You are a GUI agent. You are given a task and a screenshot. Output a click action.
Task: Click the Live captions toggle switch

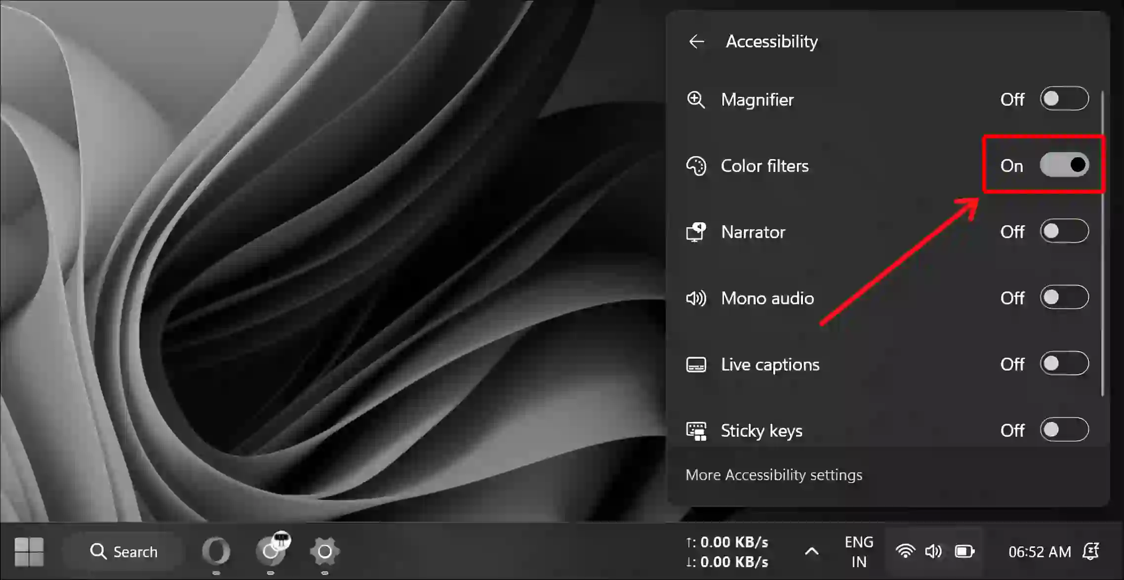pos(1066,363)
